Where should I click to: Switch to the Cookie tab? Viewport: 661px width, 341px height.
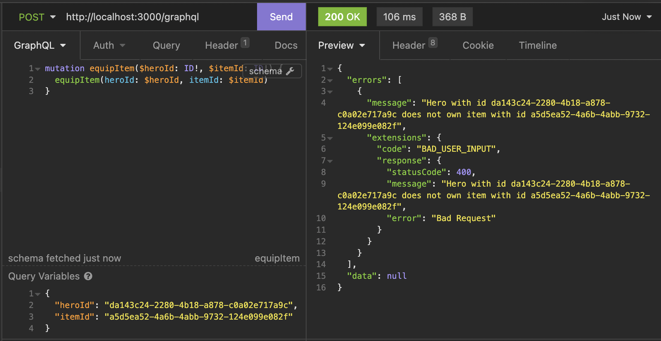click(478, 45)
